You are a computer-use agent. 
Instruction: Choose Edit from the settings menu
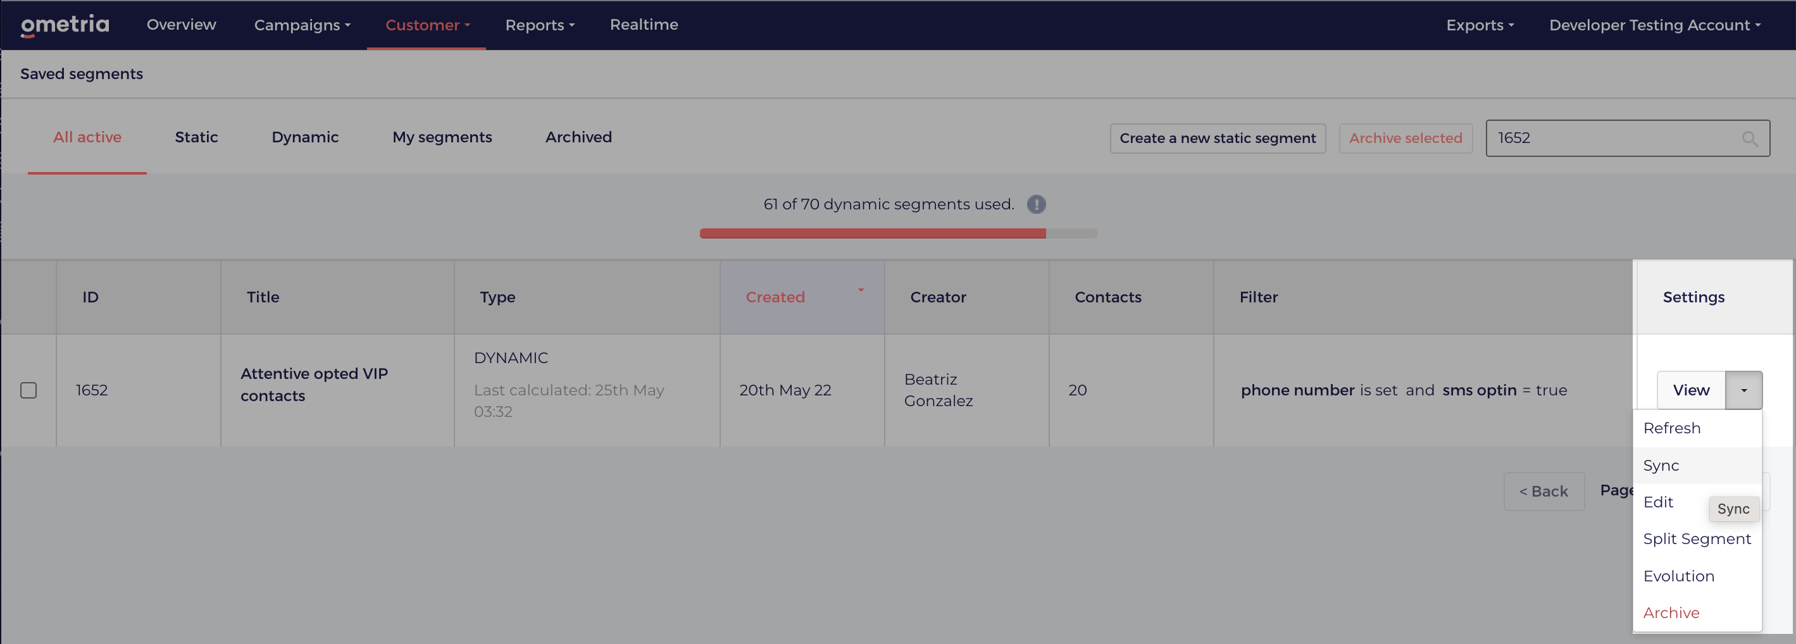click(x=1658, y=502)
